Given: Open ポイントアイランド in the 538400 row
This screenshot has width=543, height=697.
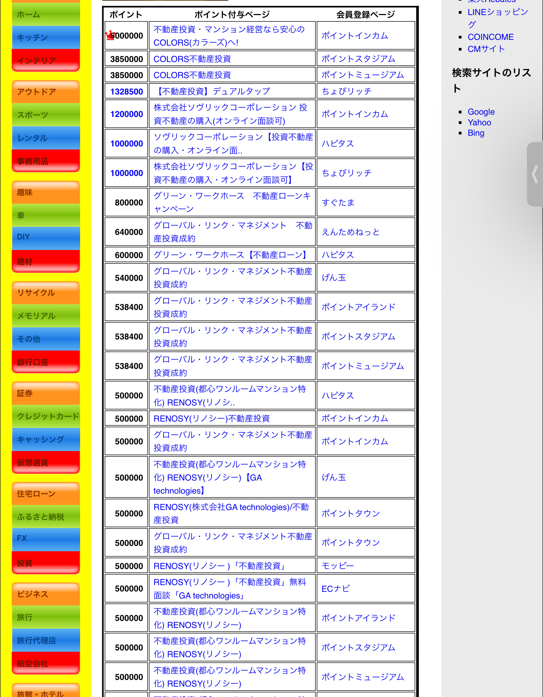Looking at the screenshot, I should [359, 307].
